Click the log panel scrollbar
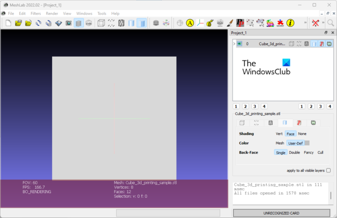 331,195
